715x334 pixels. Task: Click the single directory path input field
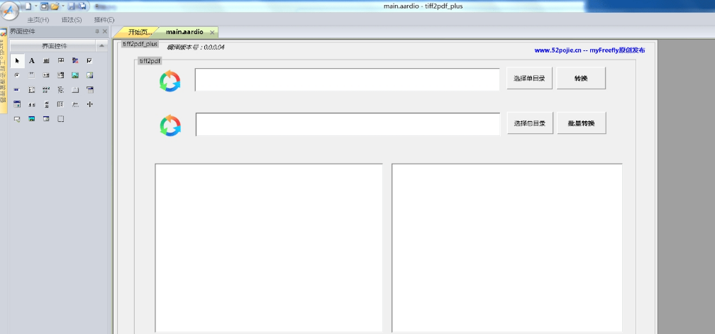[347, 79]
